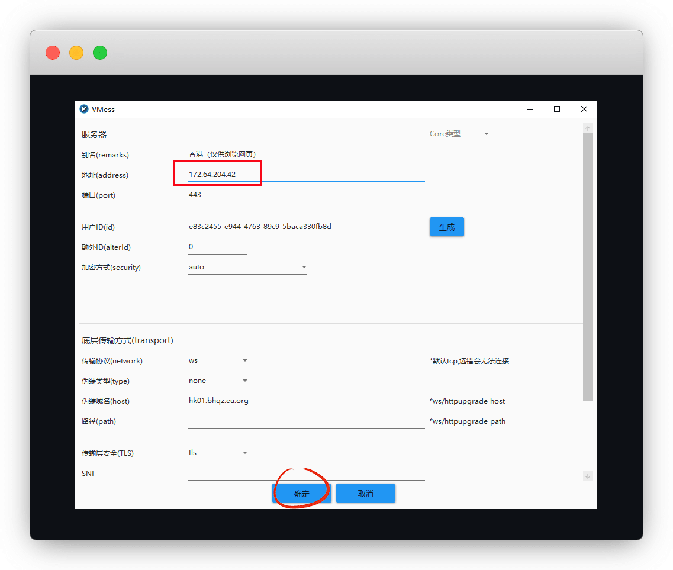Viewport: 673px width, 570px height.
Task: Confirm with the 确定 button
Action: click(x=301, y=493)
